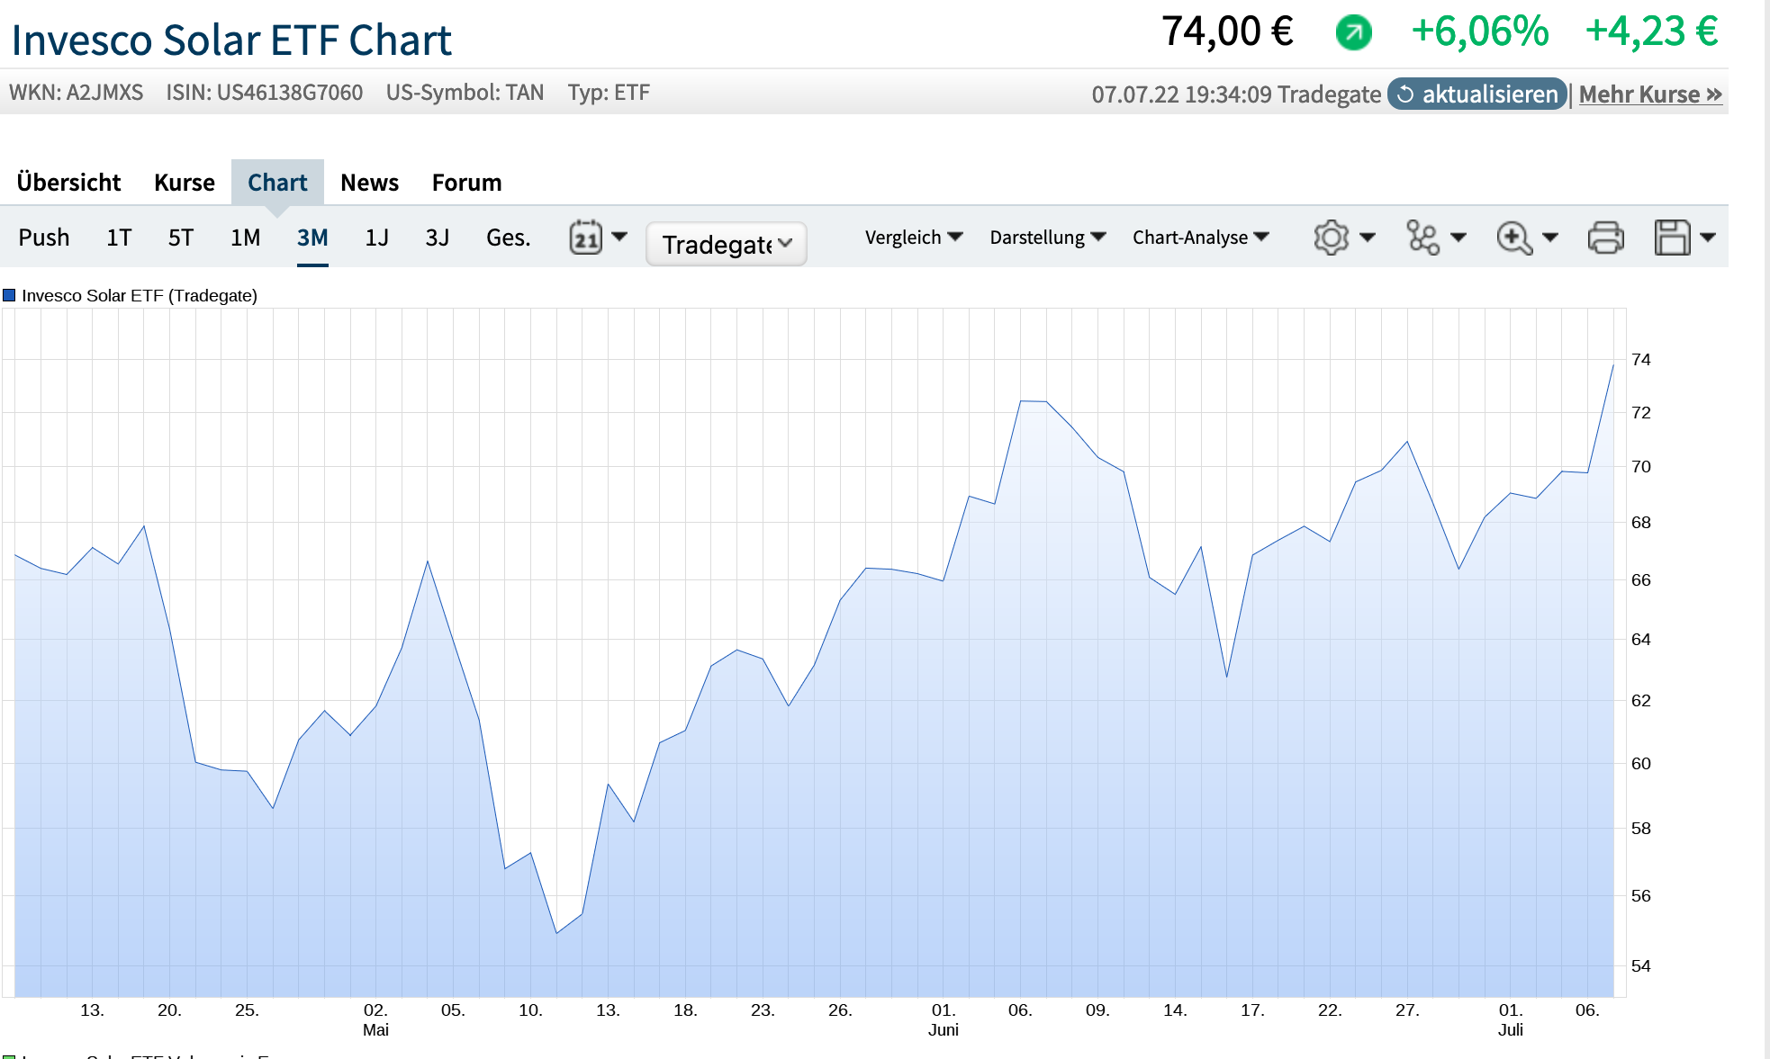
Task: Click the blue Invesco Solar ETF legend swatch
Action: [x=9, y=294]
